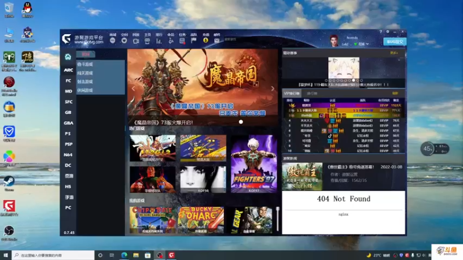Open the 回放 replay camera icon
This screenshot has width=463, height=260.
[x=136, y=40]
